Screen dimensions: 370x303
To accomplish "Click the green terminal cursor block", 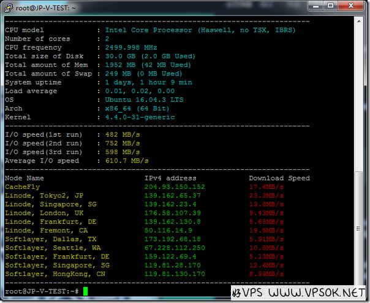I will pyautogui.click(x=85, y=291).
